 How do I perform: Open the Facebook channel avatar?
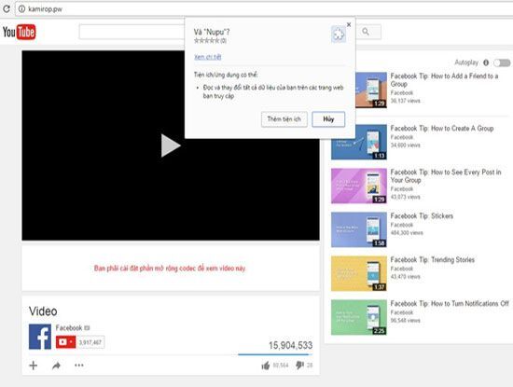pyautogui.click(x=40, y=337)
